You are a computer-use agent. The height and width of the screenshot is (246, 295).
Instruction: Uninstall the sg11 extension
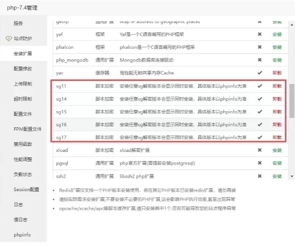pos(277,86)
